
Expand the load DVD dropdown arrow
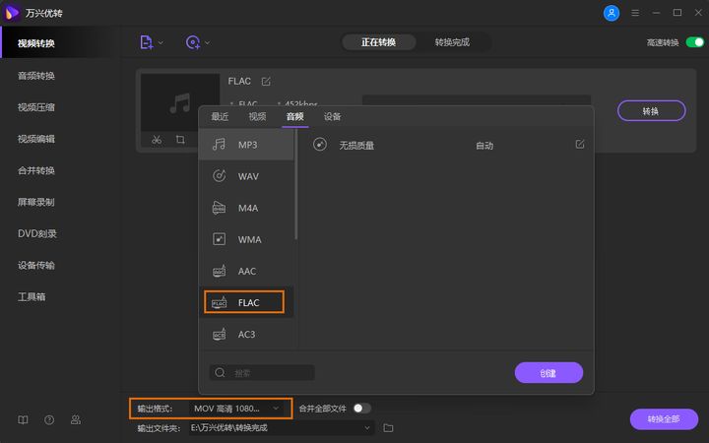207,43
